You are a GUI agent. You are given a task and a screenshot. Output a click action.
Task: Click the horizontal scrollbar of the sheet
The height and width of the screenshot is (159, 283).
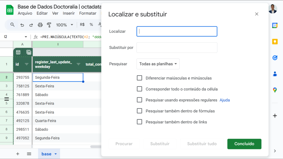coord(96,147)
